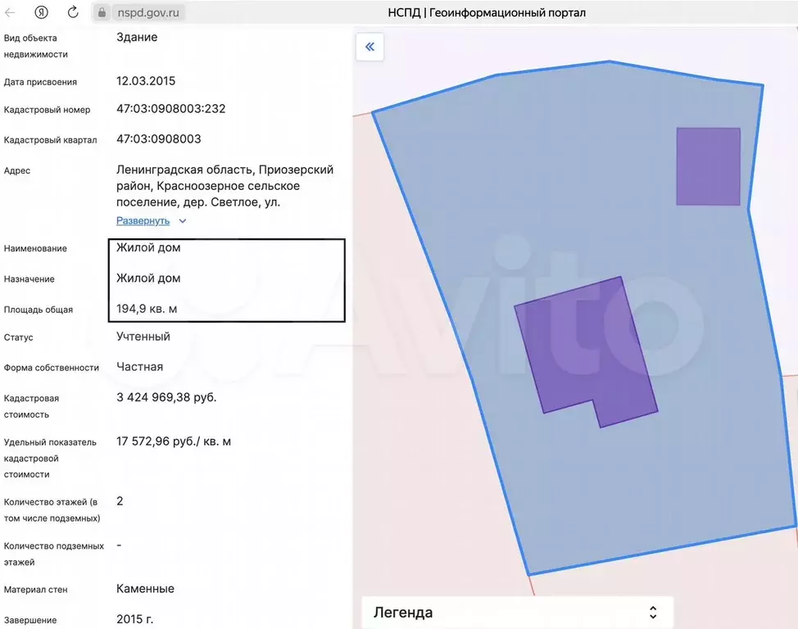798x629 pixels.
Task: Click the page title НСПД Геоинформационный портал
Action: point(487,13)
